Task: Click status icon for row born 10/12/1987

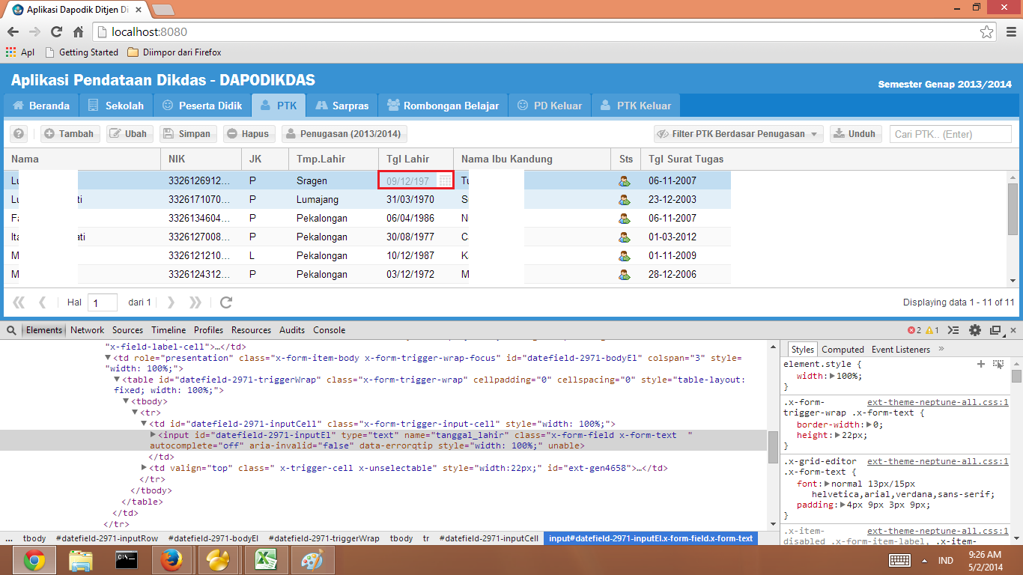Action: point(624,255)
